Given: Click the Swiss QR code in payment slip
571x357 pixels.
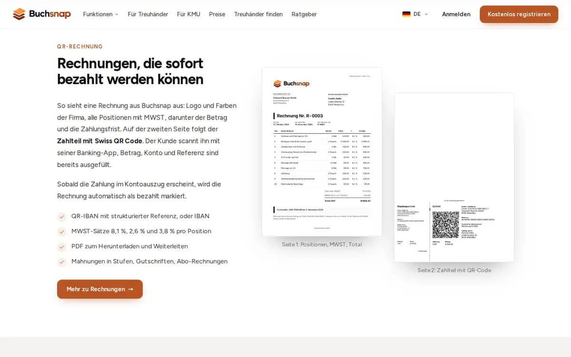Looking at the screenshot, I should tap(446, 225).
